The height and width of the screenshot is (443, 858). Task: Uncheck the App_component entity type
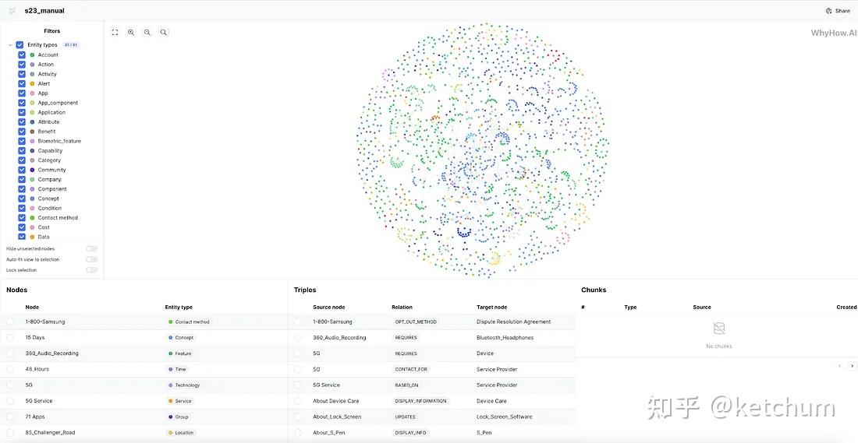point(22,103)
